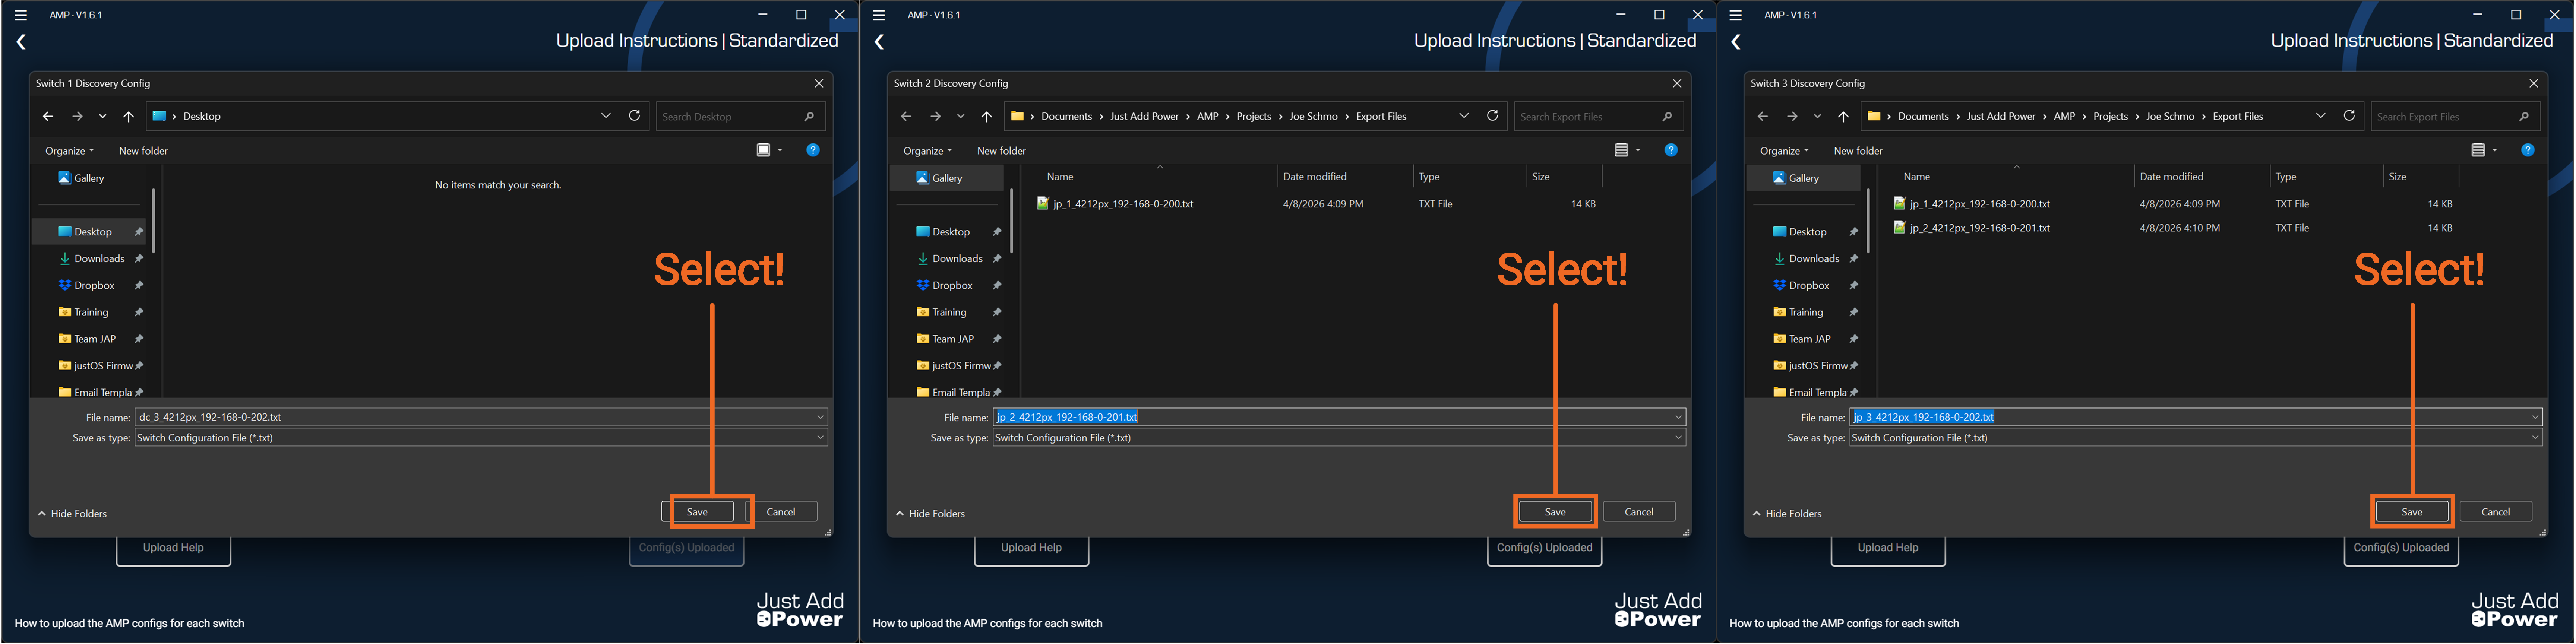2576x644 pixels.
Task: Expand address path dropdown in Switch 3 dialog
Action: pos(2320,116)
